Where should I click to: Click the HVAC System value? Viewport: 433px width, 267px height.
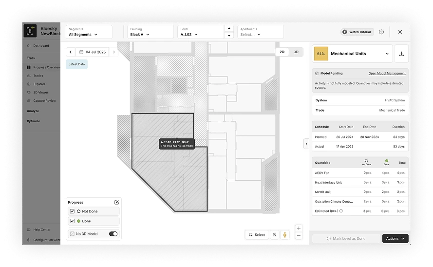pyautogui.click(x=395, y=100)
